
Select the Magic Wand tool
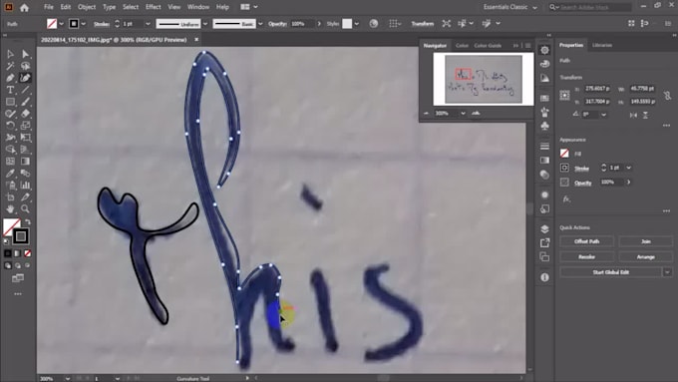tap(10, 66)
